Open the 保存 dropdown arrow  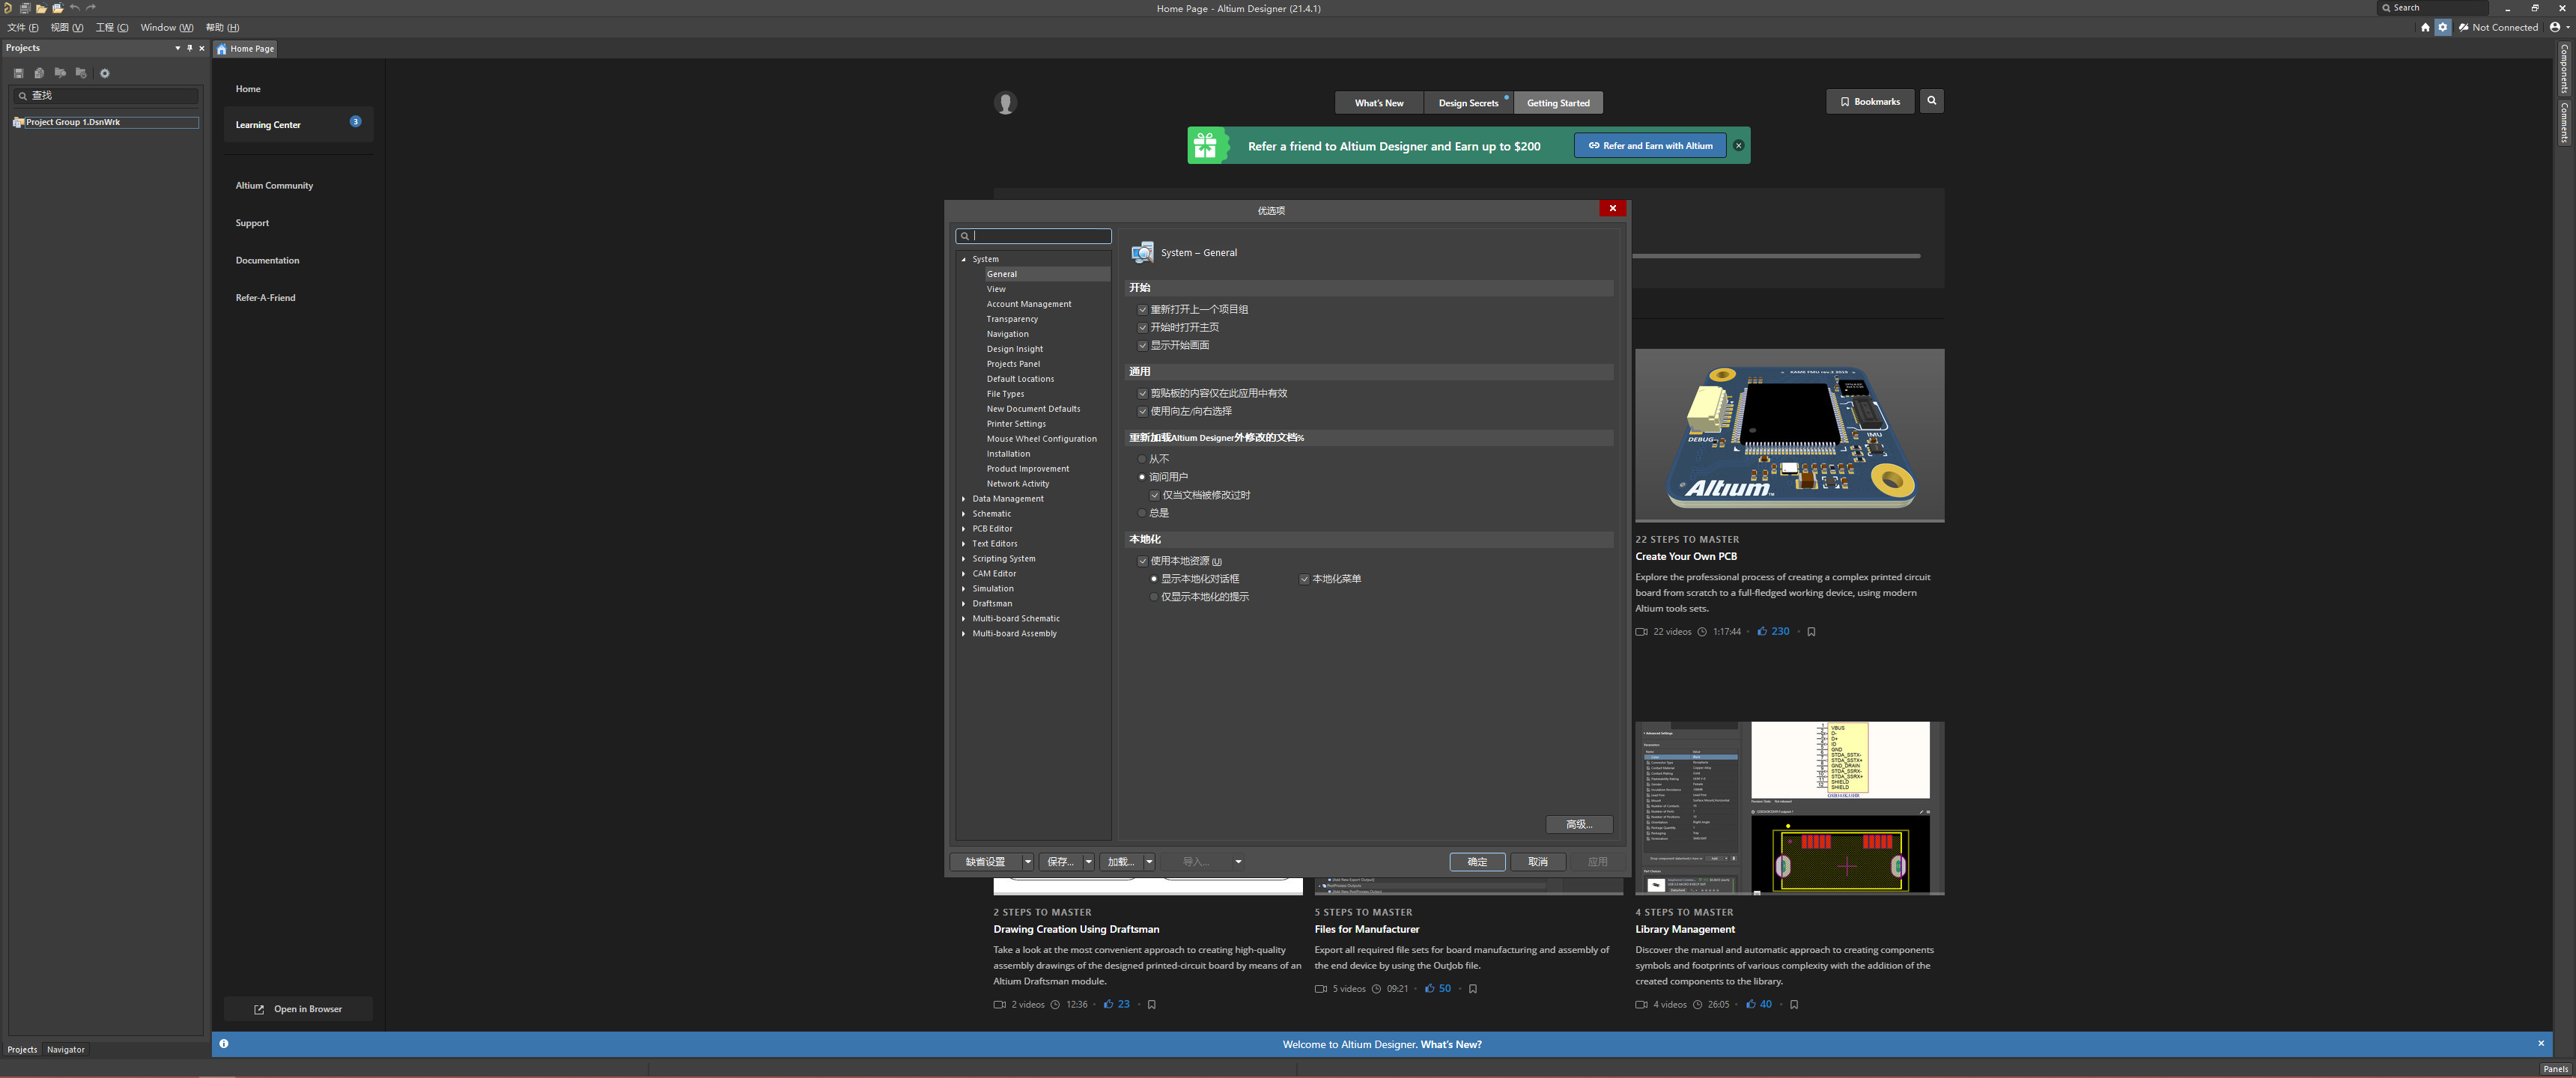point(1089,863)
